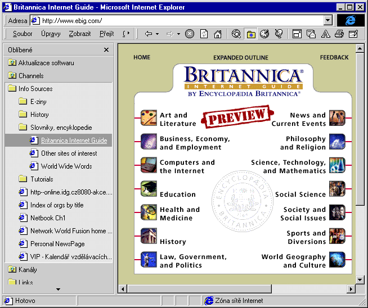Click the Health and Medicine stethoscope icon
Screen dimensions: 368x308
(149, 212)
